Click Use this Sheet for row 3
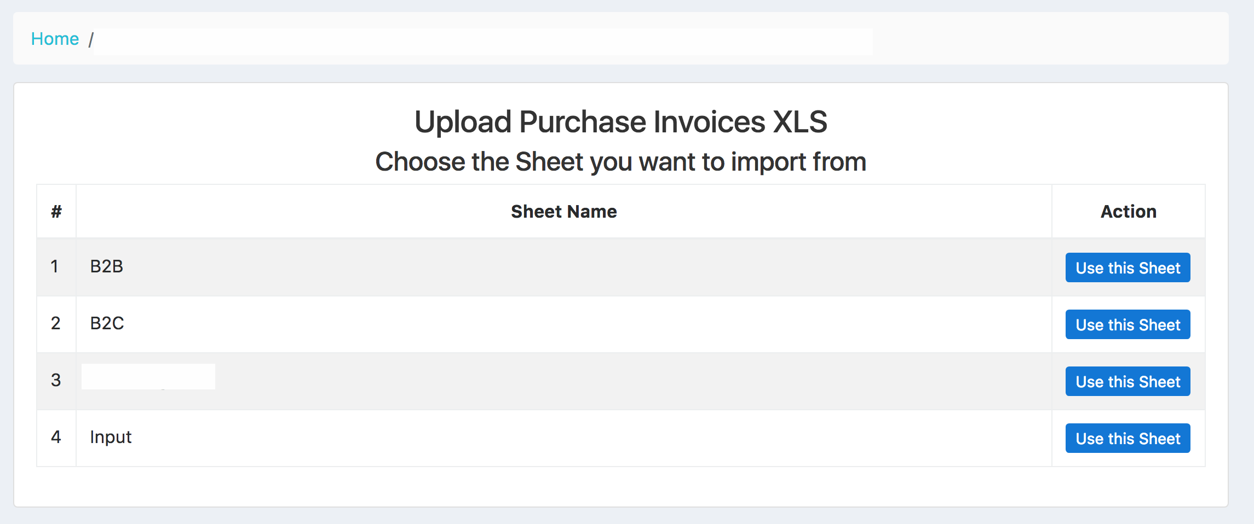Screen dimensions: 1254x524 point(1128,381)
